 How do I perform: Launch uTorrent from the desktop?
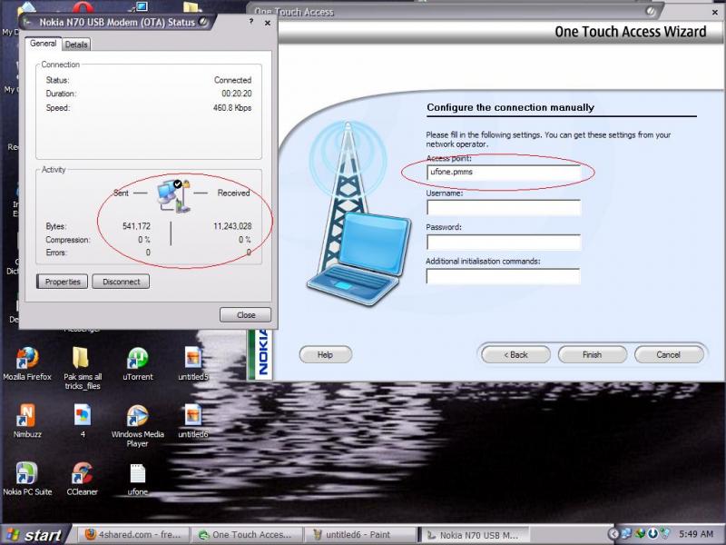click(138, 364)
